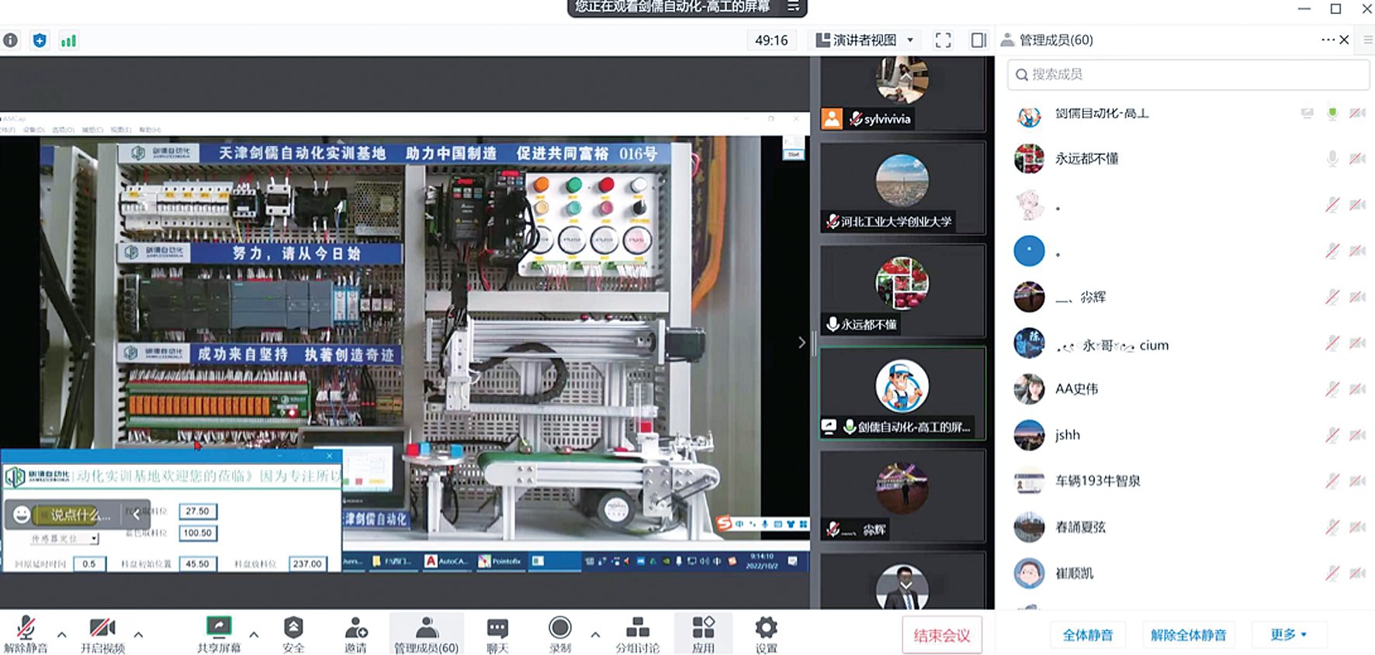The width and height of the screenshot is (1375, 655).
Task: Toggle the camera icon for 永远都不懂
Action: click(x=1357, y=159)
